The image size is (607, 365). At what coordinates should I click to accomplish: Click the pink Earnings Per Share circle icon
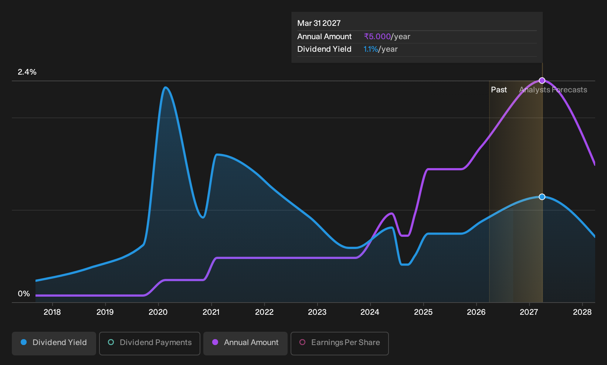coord(302,342)
